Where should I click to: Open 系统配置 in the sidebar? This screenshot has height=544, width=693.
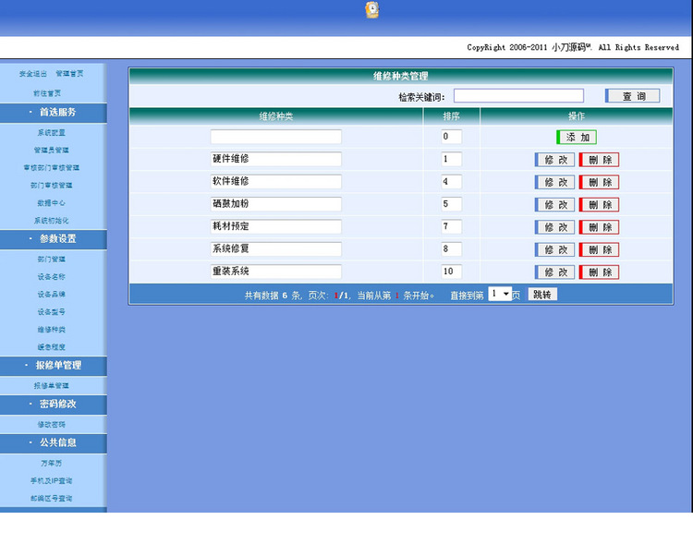click(51, 133)
